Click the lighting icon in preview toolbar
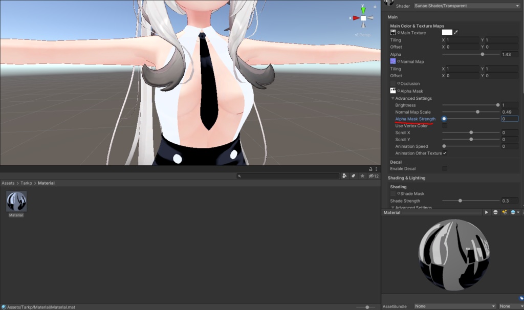524x310 pixels. point(505,212)
